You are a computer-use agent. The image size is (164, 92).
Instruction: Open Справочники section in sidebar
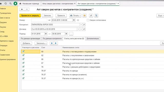(x=5, y=55)
